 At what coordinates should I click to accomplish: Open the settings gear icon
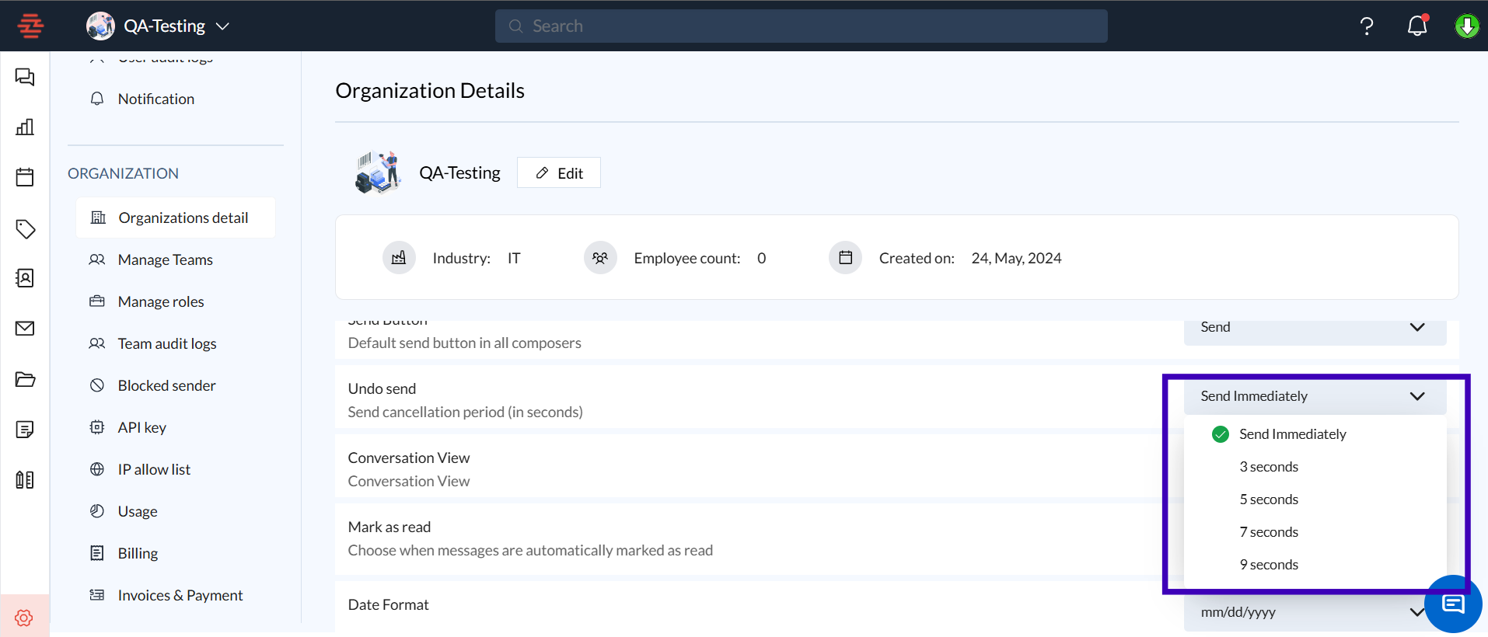(x=24, y=618)
